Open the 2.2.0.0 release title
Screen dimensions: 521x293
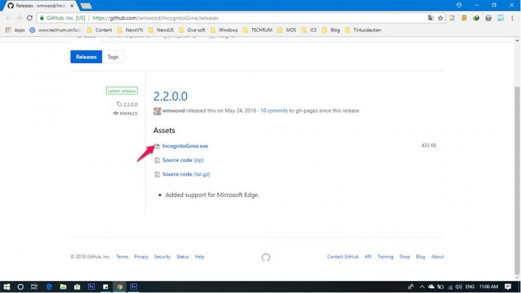pyautogui.click(x=170, y=96)
